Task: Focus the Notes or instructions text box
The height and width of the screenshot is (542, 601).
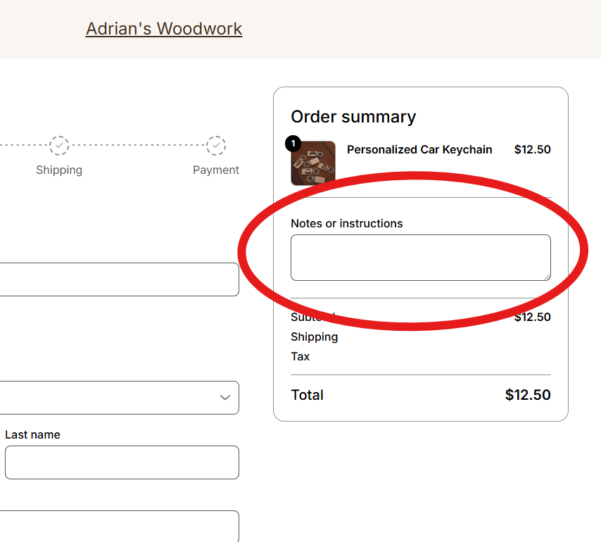Action: coord(420,258)
